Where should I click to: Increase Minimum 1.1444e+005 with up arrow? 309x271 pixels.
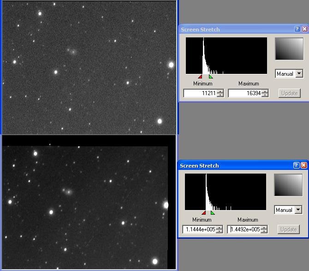coord(219,228)
